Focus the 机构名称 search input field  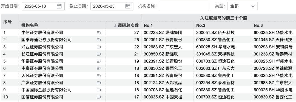tap(184, 6)
